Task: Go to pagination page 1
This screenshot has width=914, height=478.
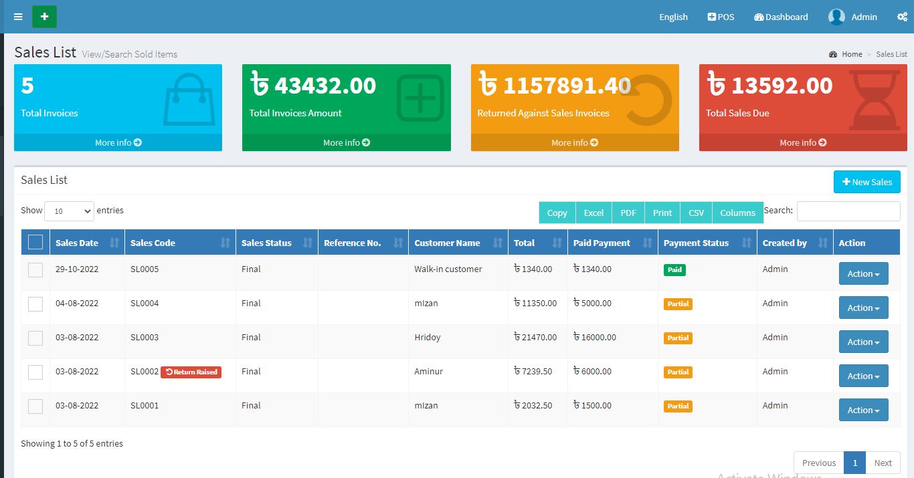Action: pos(854,463)
